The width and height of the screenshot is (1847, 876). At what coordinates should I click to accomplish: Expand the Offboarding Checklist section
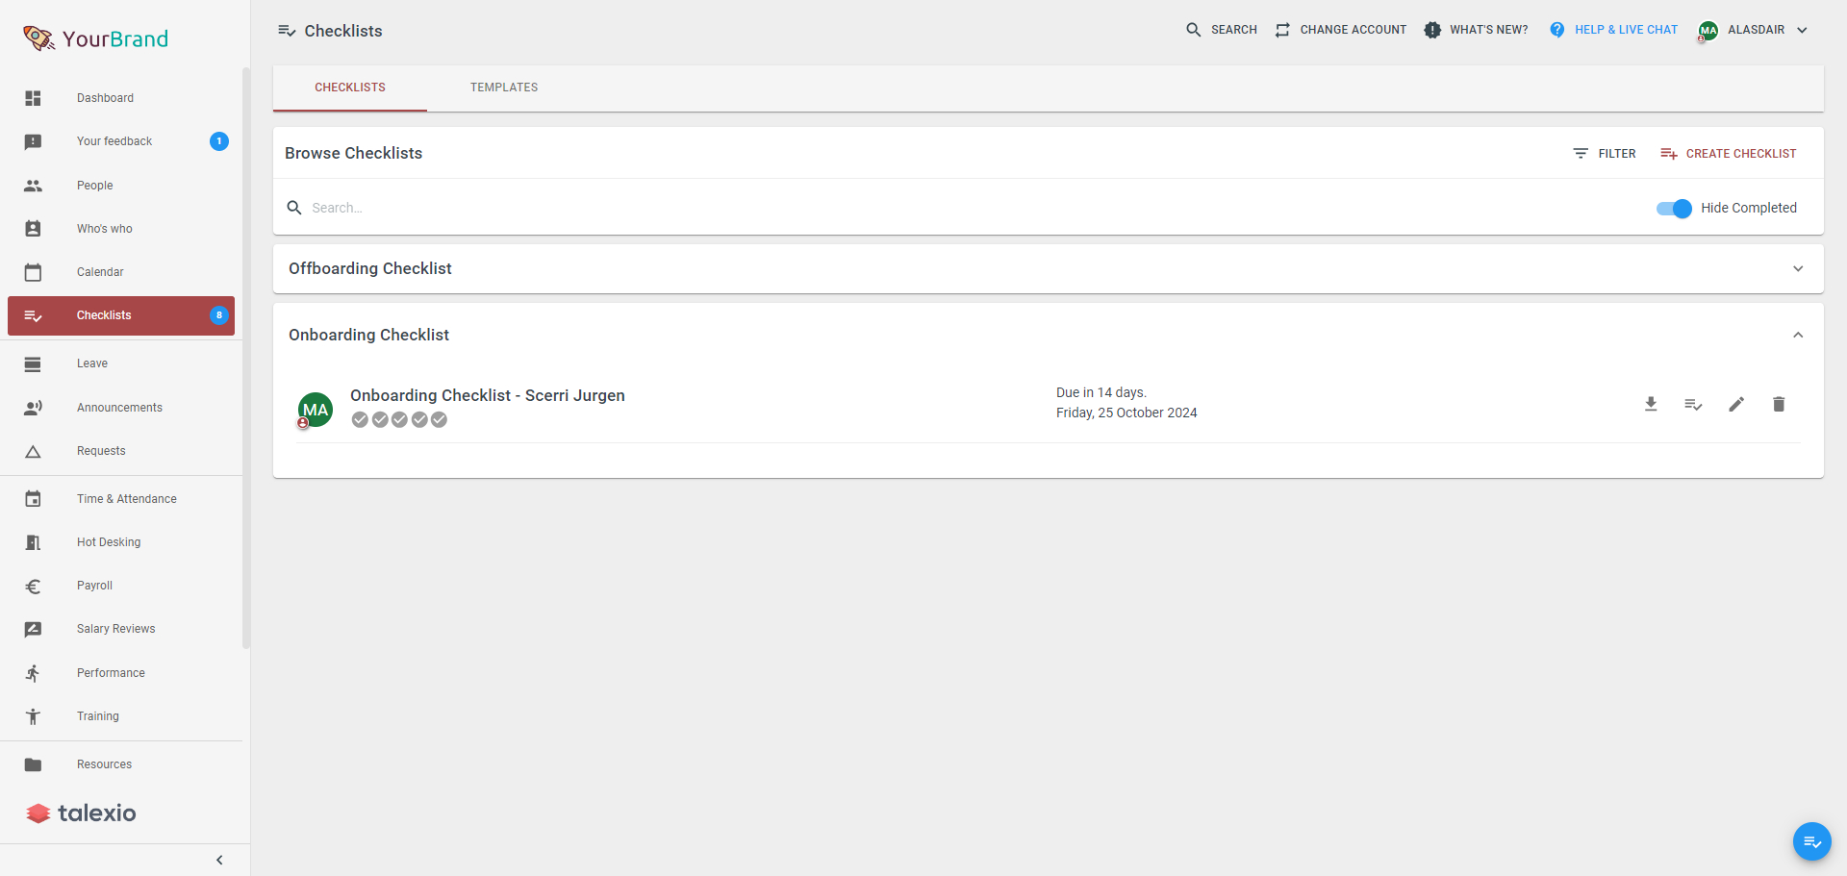pos(1798,268)
